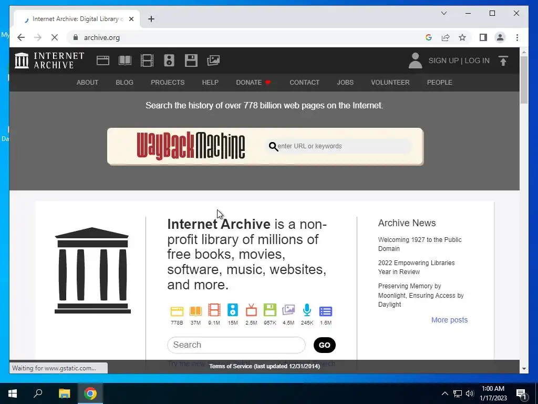Open the Google icon in address bar

(x=429, y=37)
